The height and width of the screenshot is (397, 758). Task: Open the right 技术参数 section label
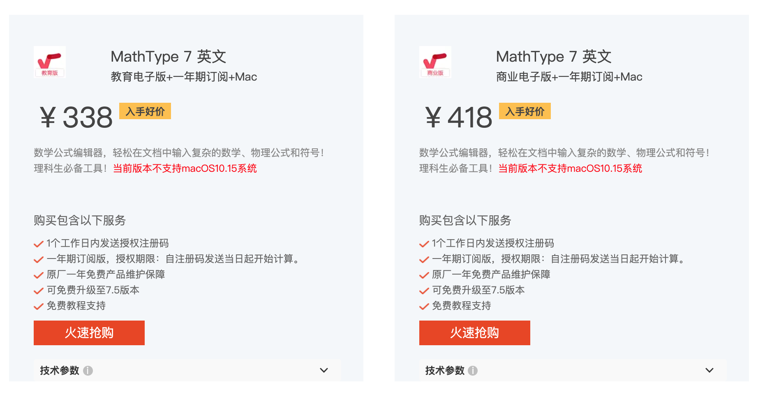445,371
